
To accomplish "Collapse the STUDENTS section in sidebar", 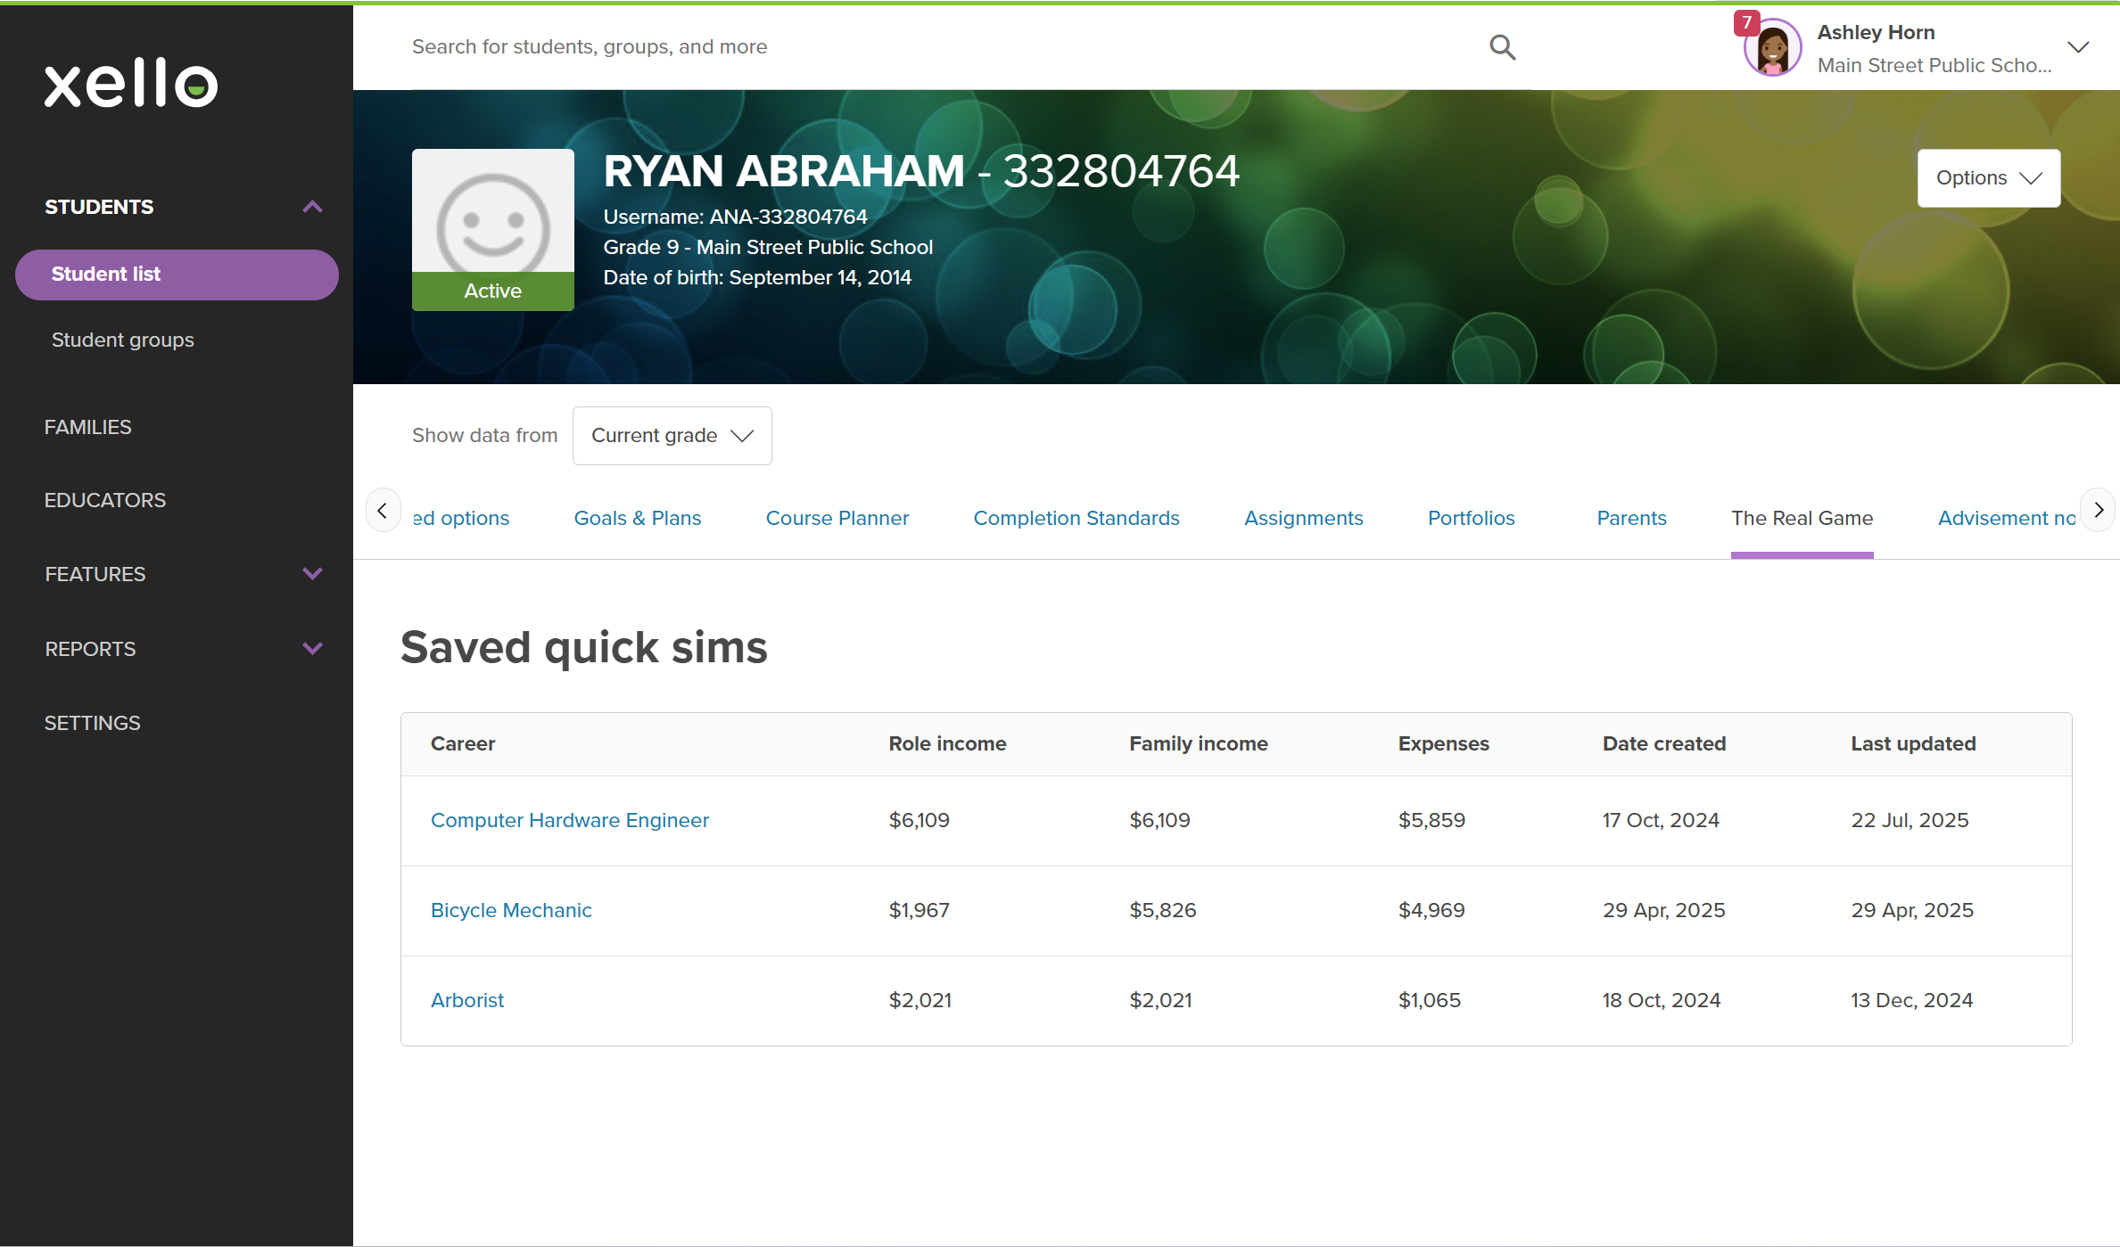I will point(312,206).
